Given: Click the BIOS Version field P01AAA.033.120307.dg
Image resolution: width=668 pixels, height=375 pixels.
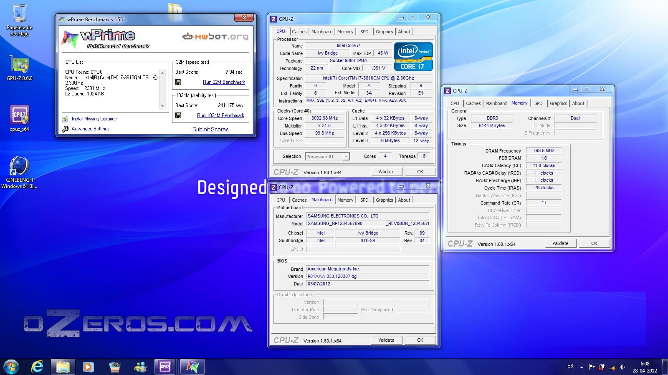Looking at the screenshot, I should 367,276.
